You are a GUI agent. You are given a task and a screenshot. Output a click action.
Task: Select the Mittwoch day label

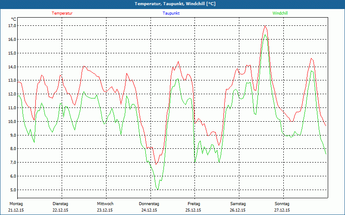click(105, 204)
